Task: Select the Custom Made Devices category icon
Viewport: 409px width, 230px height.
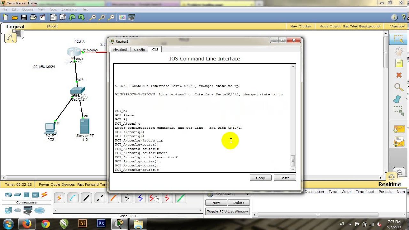Action: (x=28, y=211)
